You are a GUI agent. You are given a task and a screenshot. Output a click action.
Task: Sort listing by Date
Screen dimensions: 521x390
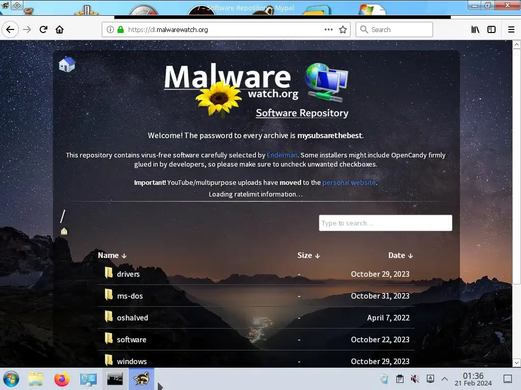click(x=400, y=255)
